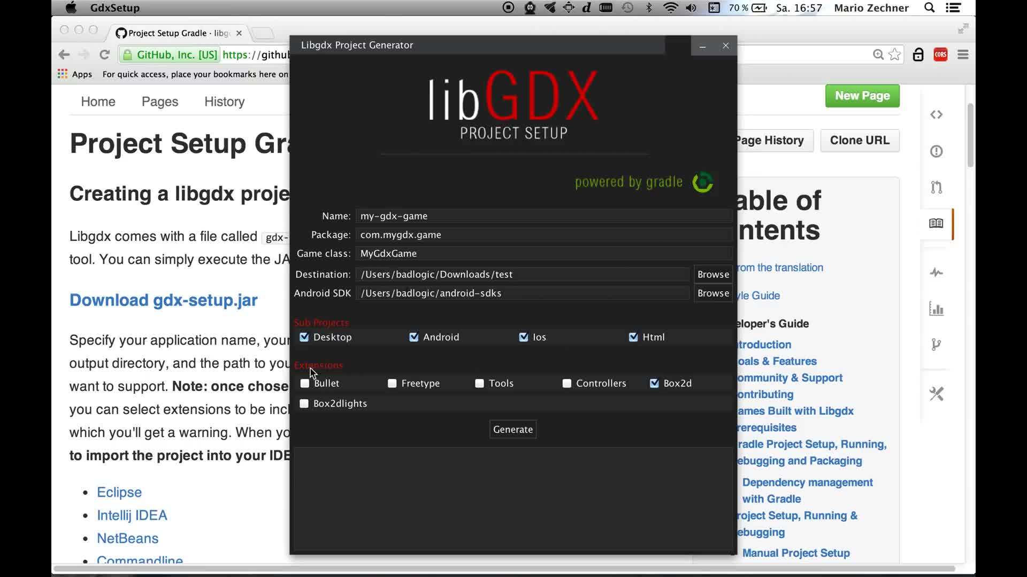Open the wiki History tab
The height and width of the screenshot is (577, 1027).
[225, 102]
